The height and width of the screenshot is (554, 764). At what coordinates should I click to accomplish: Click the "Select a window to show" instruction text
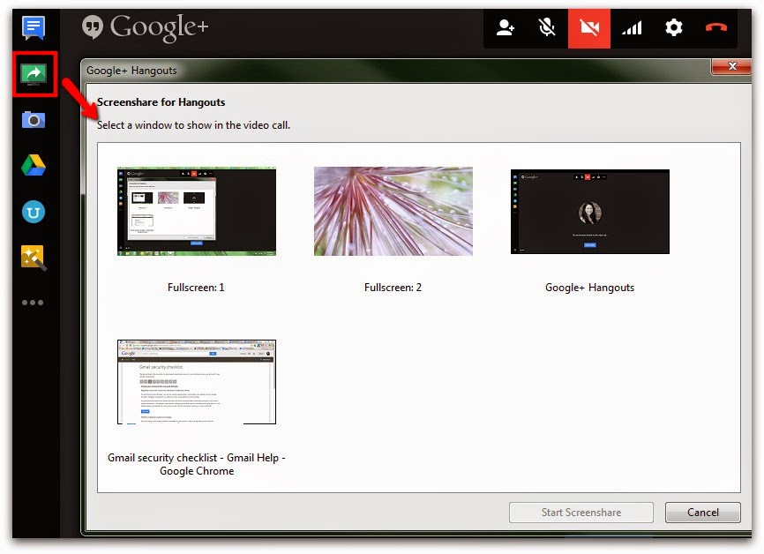[193, 125]
